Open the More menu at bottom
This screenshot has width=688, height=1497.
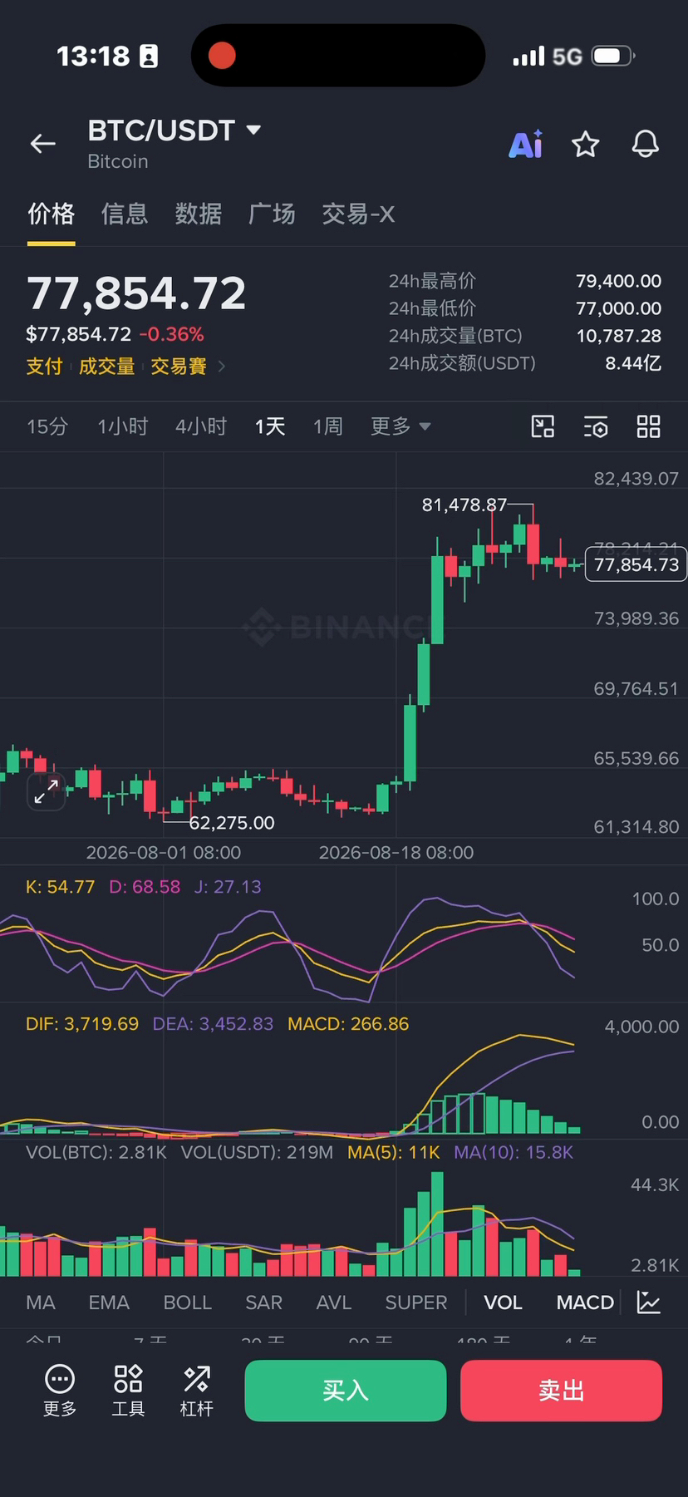[60, 1390]
